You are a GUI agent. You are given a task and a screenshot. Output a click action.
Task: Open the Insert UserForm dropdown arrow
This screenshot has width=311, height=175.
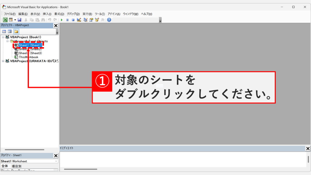[x=15, y=20]
